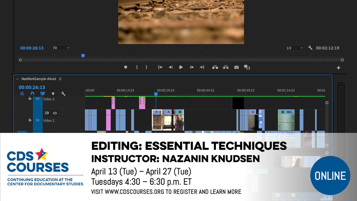
Task: Toggle the Video 2 track lock
Action: click(x=29, y=120)
